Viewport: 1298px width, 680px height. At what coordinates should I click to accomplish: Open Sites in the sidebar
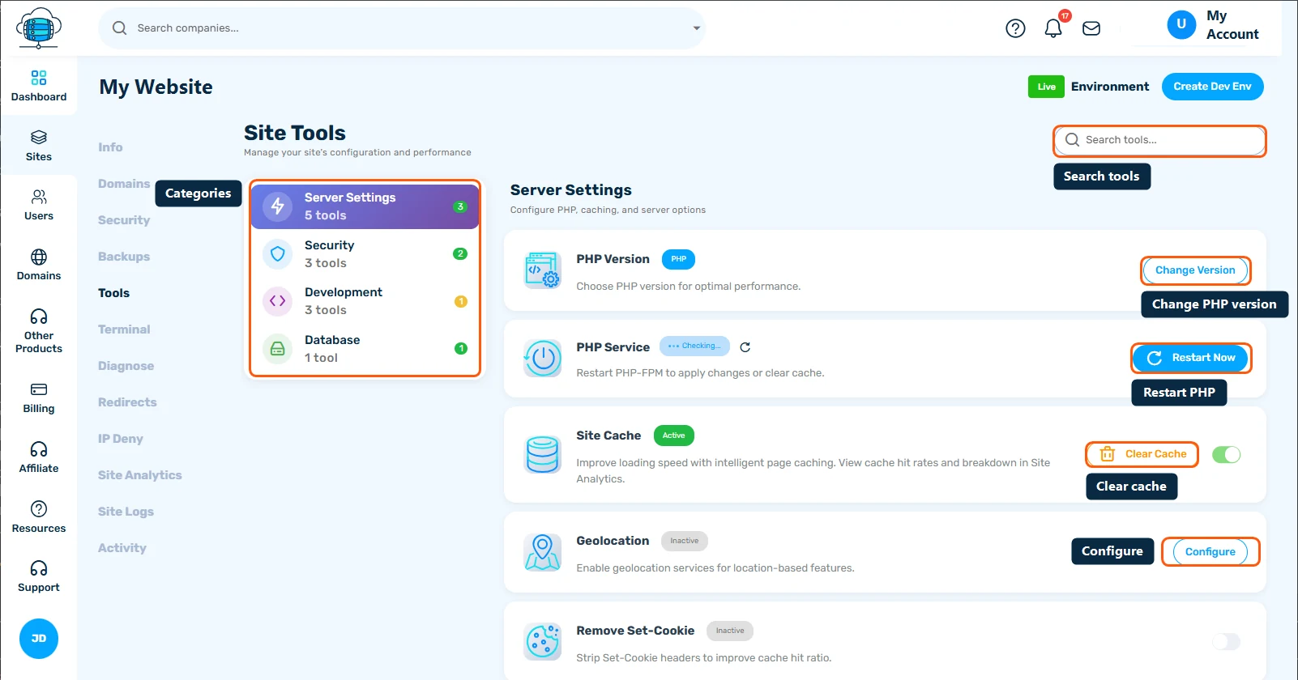point(39,146)
